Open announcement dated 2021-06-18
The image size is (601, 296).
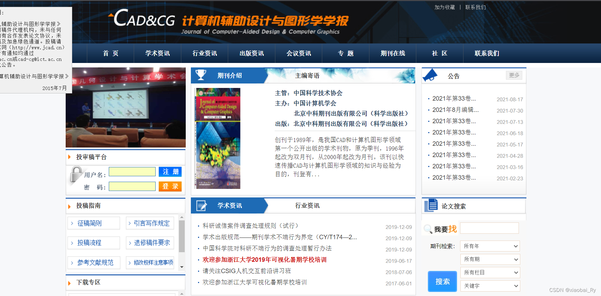click(454, 132)
